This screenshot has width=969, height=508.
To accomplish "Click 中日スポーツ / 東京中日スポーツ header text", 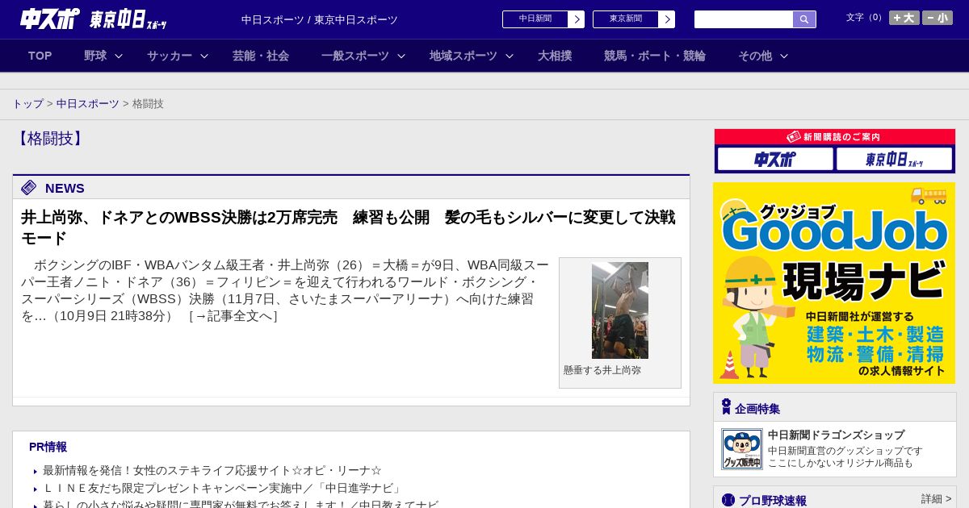I will coord(320,19).
